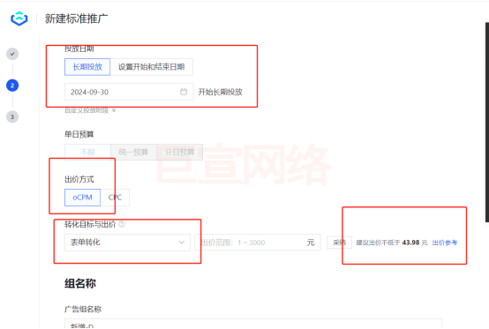Screen dimensions: 489x329
Task: Click the 新建标准推广 page title
Action: tap(76, 19)
